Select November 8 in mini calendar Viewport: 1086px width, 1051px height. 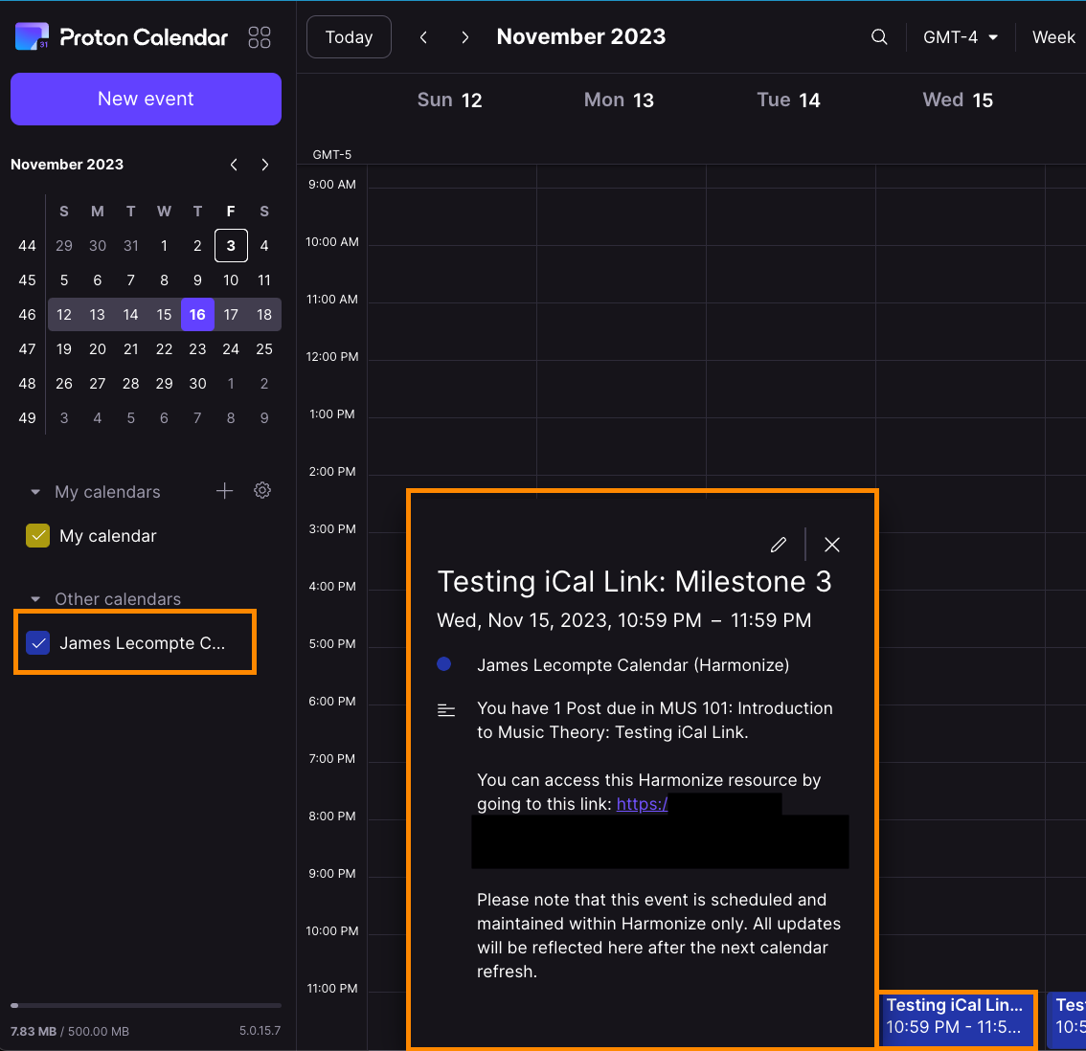164,280
